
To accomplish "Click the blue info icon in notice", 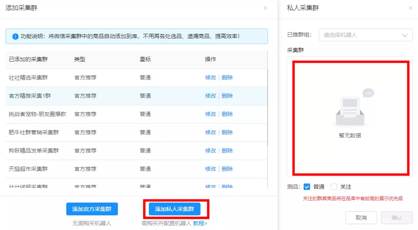I will coord(15,37).
